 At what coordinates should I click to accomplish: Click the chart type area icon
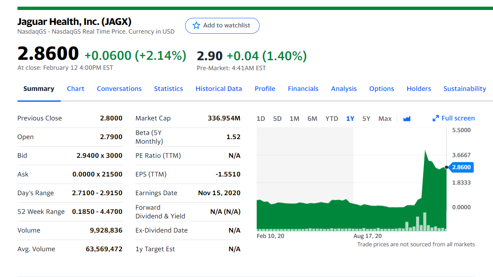click(407, 119)
